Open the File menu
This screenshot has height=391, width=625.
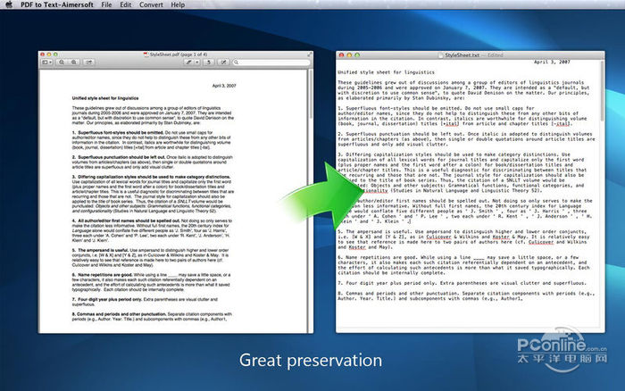tap(106, 4)
